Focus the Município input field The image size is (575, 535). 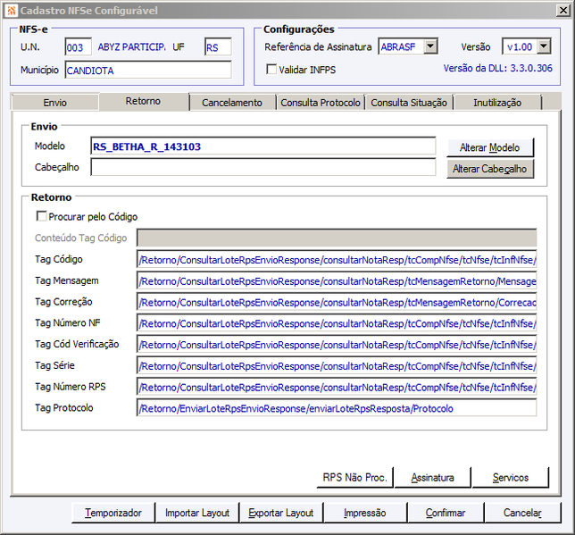[x=148, y=70]
